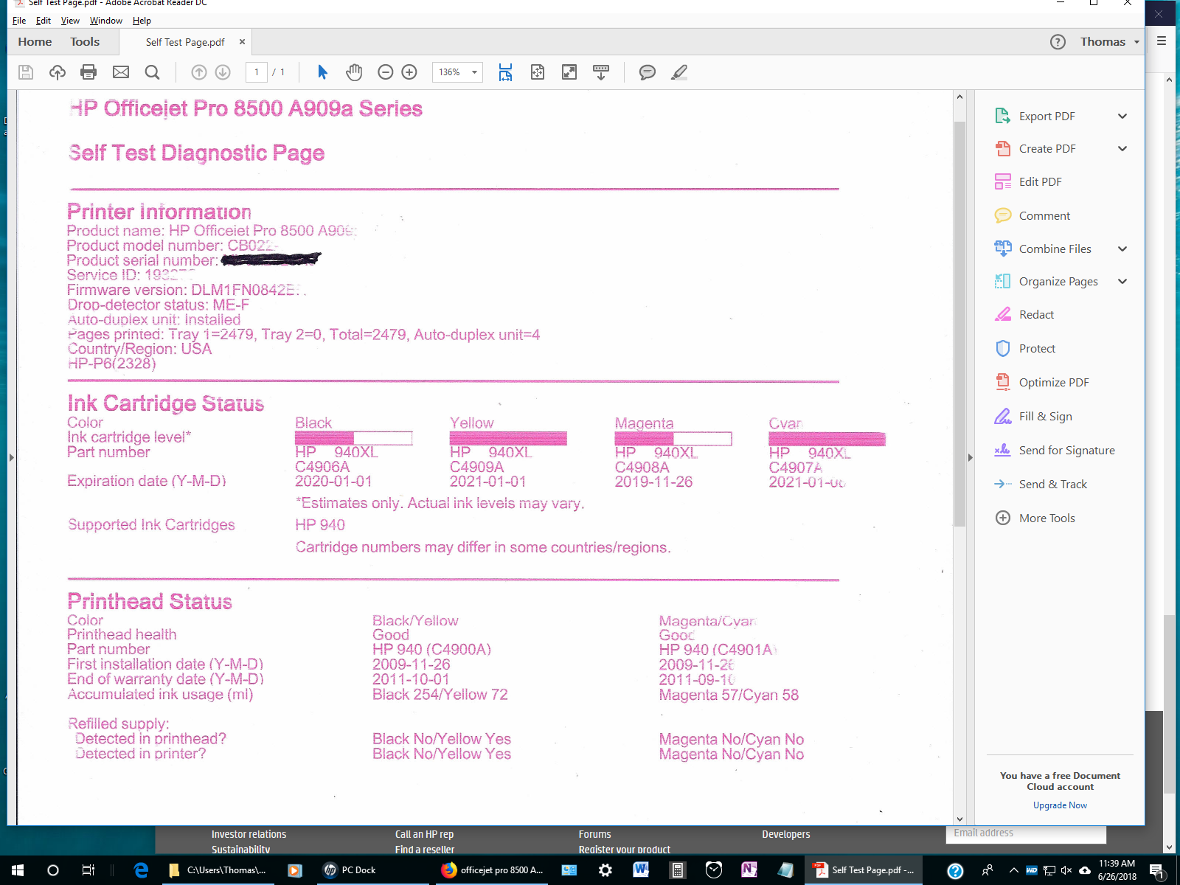This screenshot has width=1180, height=885.
Task: Select the Highlight text pen tool
Action: pyautogui.click(x=679, y=72)
